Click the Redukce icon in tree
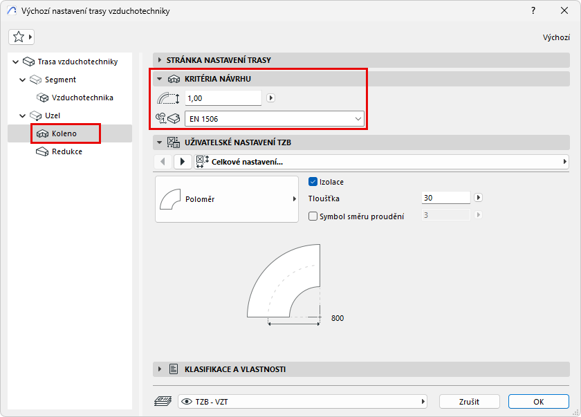 [42, 152]
